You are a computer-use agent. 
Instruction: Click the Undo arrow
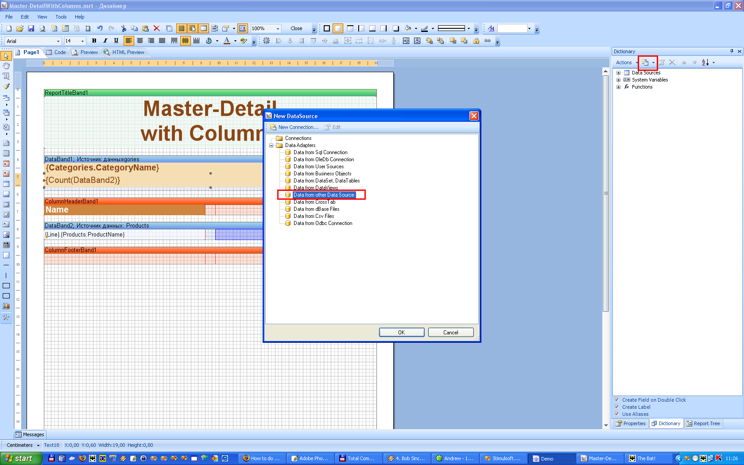click(100, 28)
